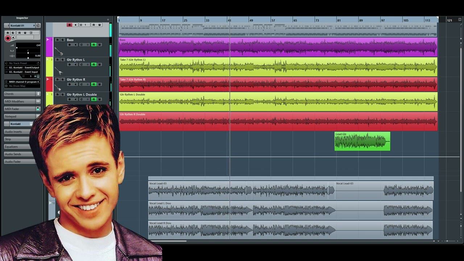Solo the Bass track
This screenshot has height=261, width=464.
pyautogui.click(x=62, y=40)
